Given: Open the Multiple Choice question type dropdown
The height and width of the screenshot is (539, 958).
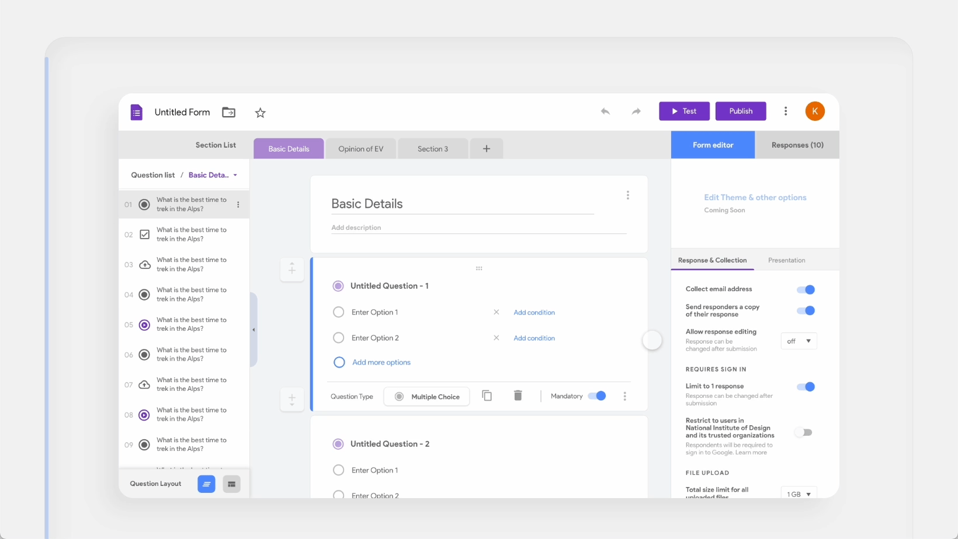Looking at the screenshot, I should click(x=427, y=397).
